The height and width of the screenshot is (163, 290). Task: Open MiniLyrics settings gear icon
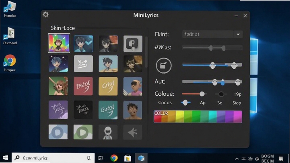pyautogui.click(x=46, y=14)
